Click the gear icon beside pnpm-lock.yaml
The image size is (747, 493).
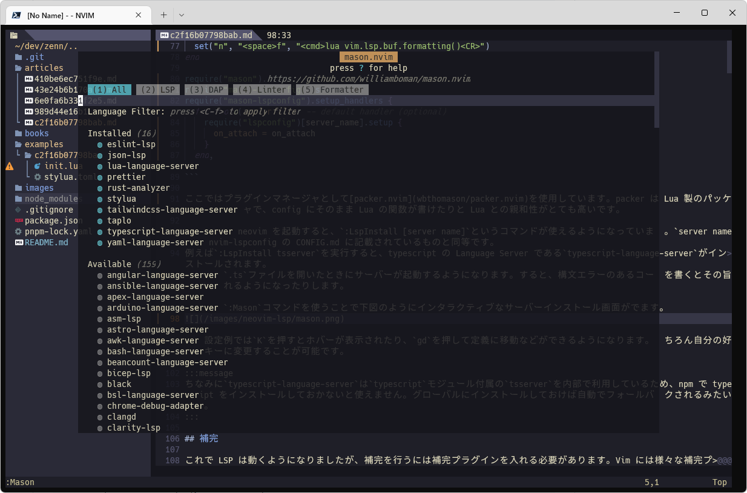tap(18, 231)
